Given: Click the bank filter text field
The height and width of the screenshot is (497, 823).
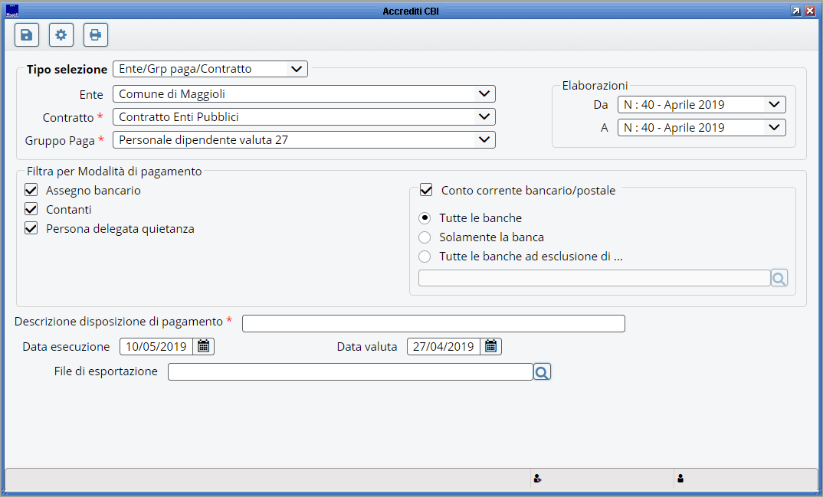Looking at the screenshot, I should point(594,279).
